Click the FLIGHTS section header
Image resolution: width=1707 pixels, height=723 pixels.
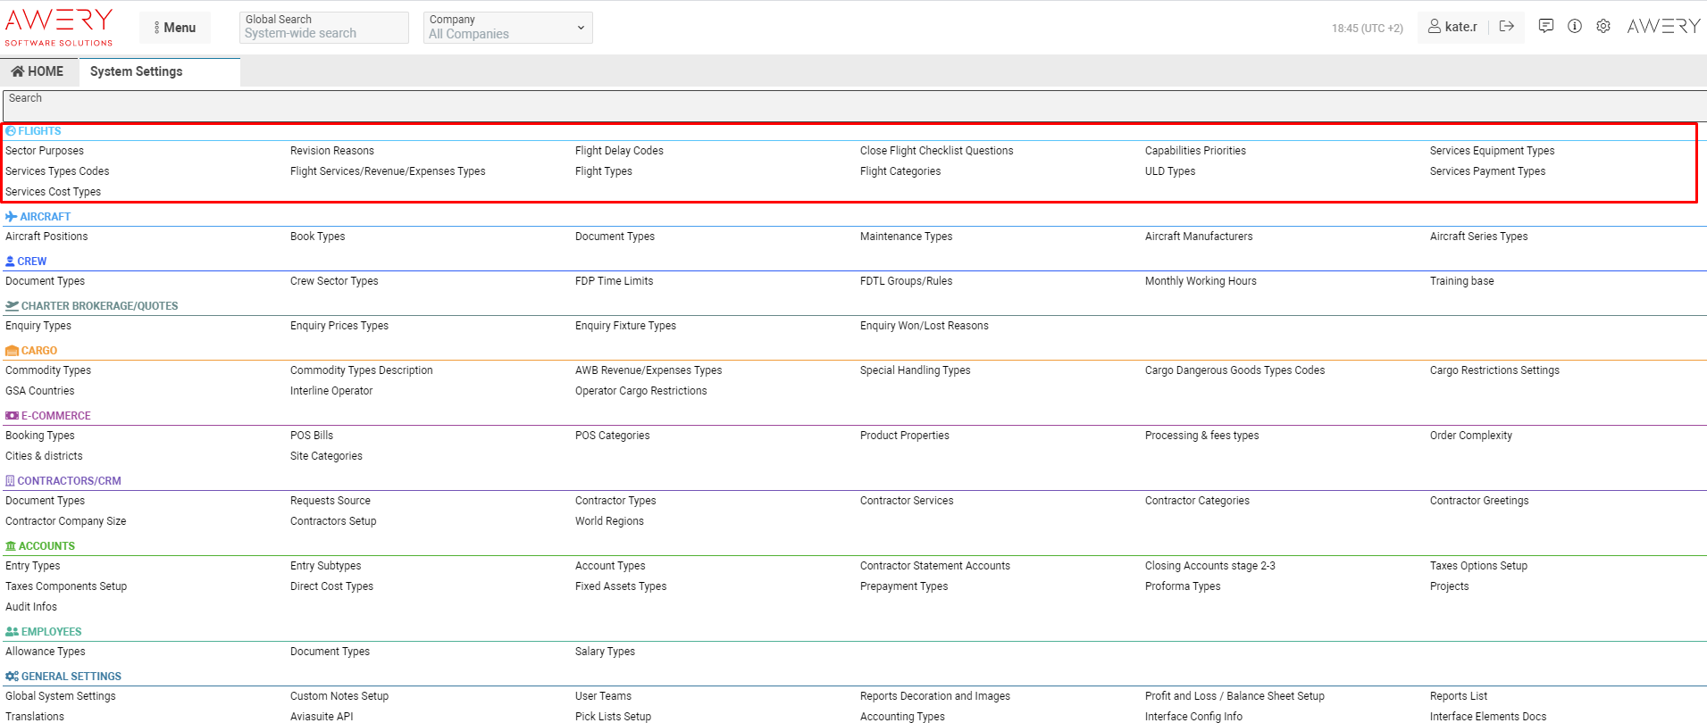pos(39,131)
